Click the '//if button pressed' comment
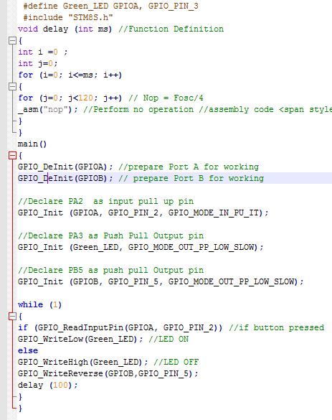This screenshot has height=420, width=332. 277,328
